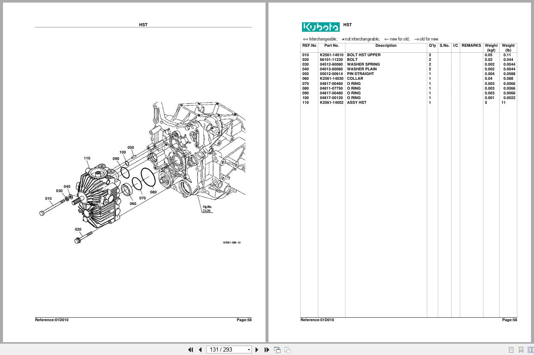The image size is (534, 355).
Task: Switch to continuous scrolling page mode
Action: 521,349
